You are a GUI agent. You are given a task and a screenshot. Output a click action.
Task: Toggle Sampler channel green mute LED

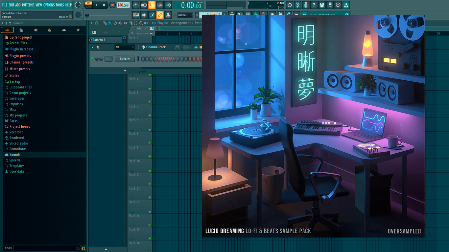pos(93,59)
